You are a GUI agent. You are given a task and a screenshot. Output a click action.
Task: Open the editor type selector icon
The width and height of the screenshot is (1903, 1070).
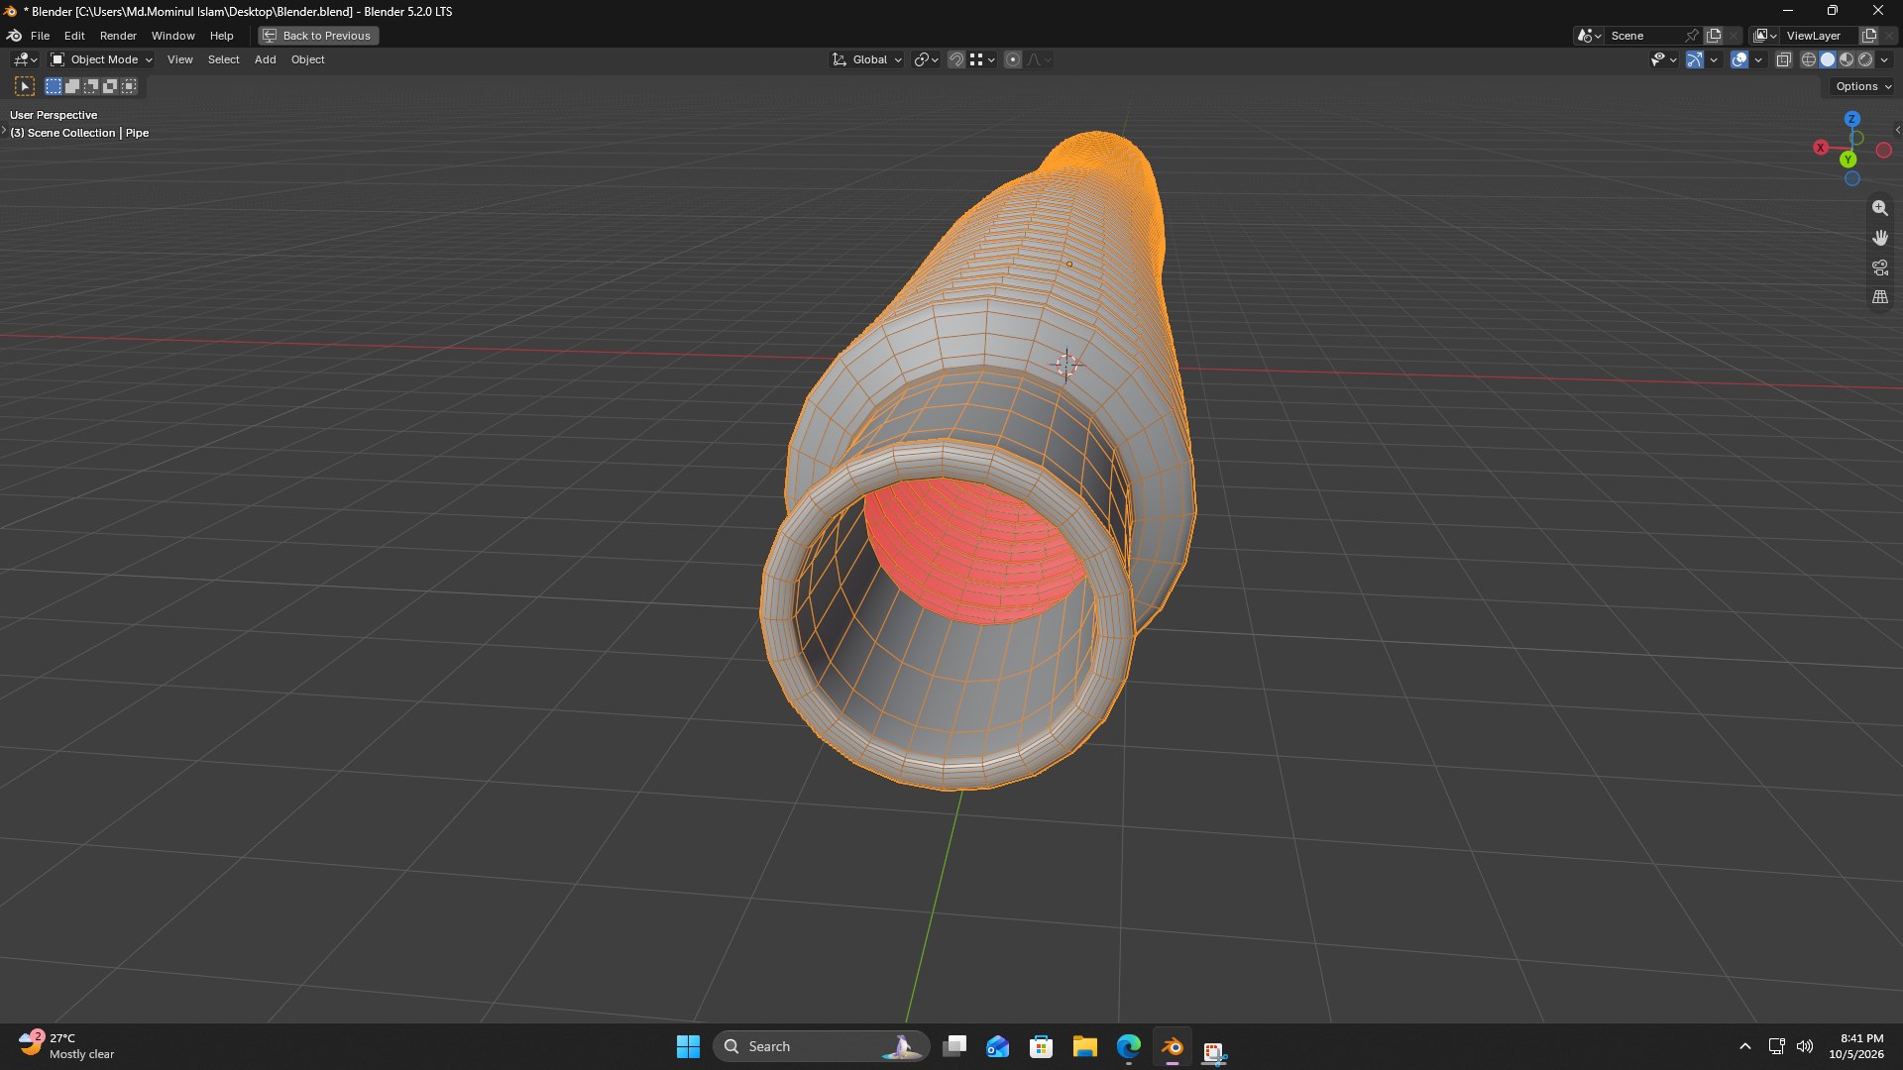click(25, 59)
